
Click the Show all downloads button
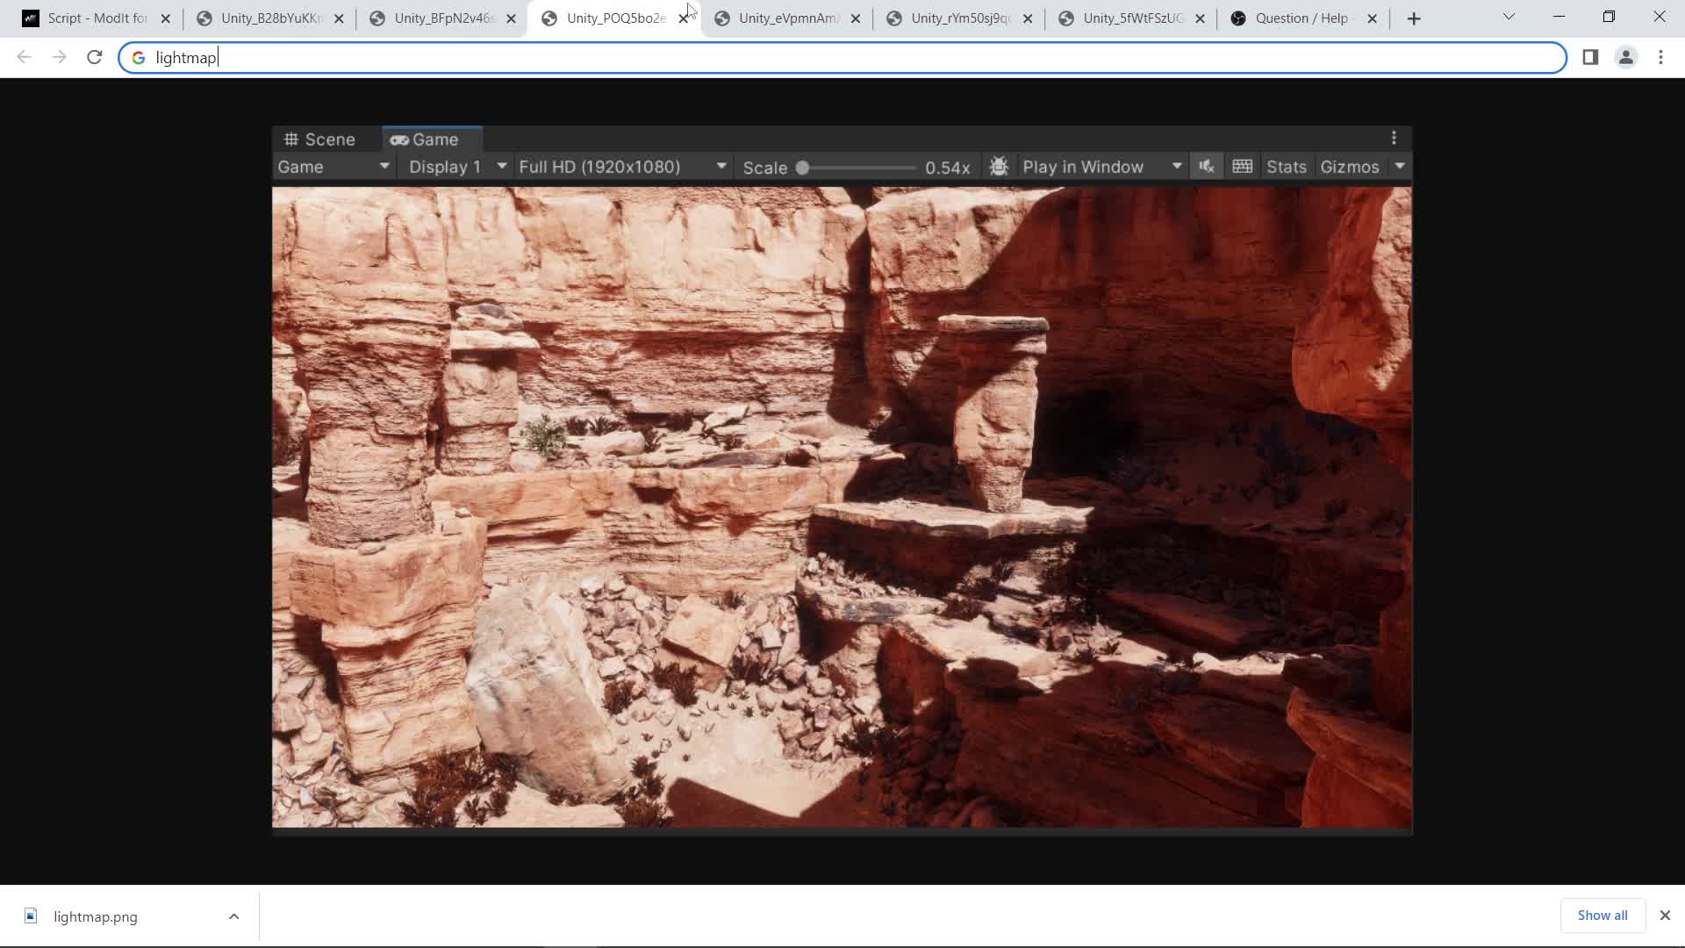(x=1602, y=916)
